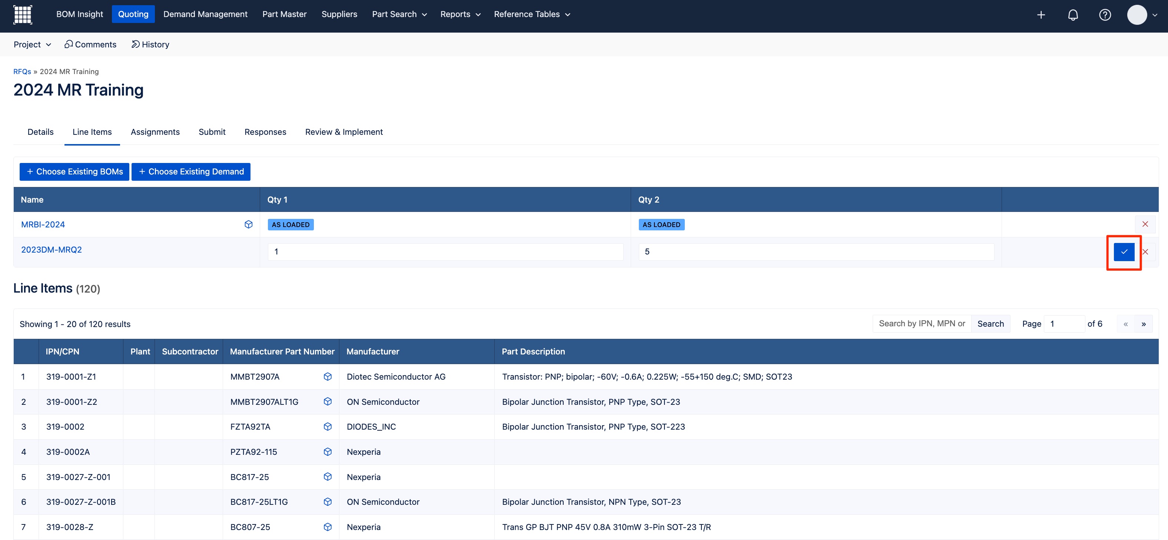
Task: Confirm quantities with blue checkmark button
Action: click(1124, 252)
